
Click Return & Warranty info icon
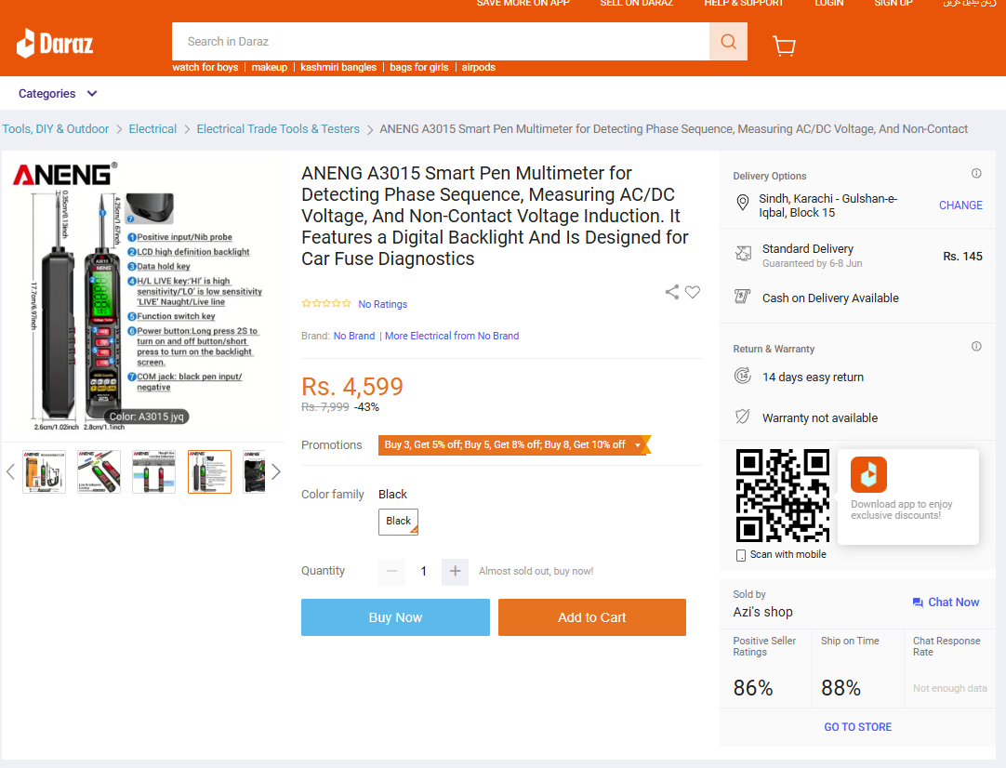(x=976, y=347)
